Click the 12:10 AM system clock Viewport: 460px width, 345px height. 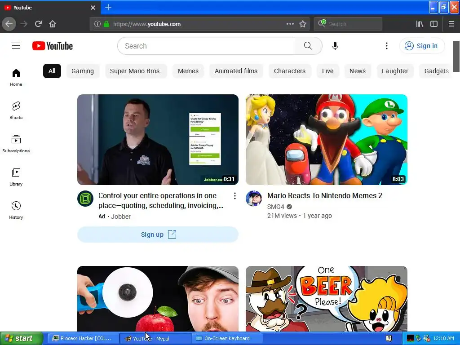coord(443,338)
